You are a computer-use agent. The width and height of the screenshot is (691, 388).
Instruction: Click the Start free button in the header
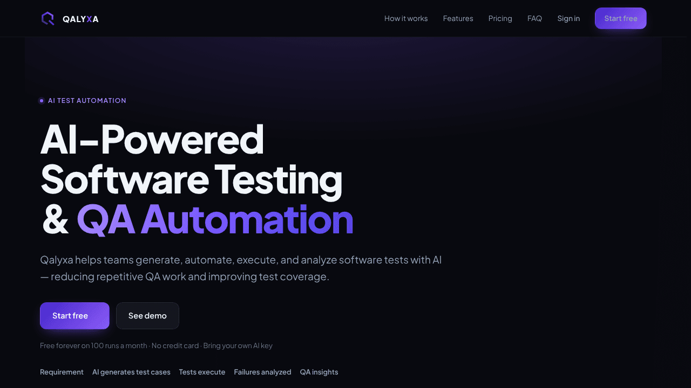(620, 18)
